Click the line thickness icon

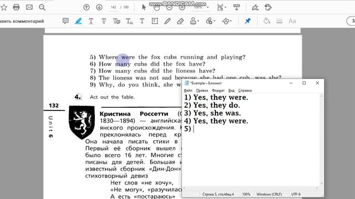point(280,21)
